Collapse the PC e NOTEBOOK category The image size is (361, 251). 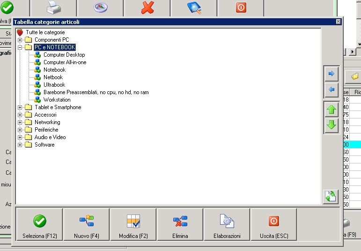tap(20, 47)
